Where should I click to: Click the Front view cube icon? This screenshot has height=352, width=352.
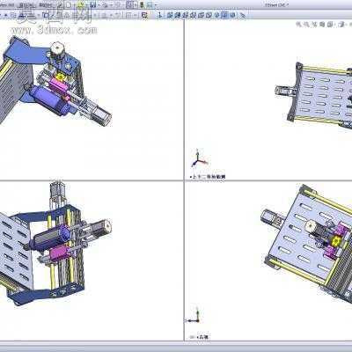pos(169,15)
